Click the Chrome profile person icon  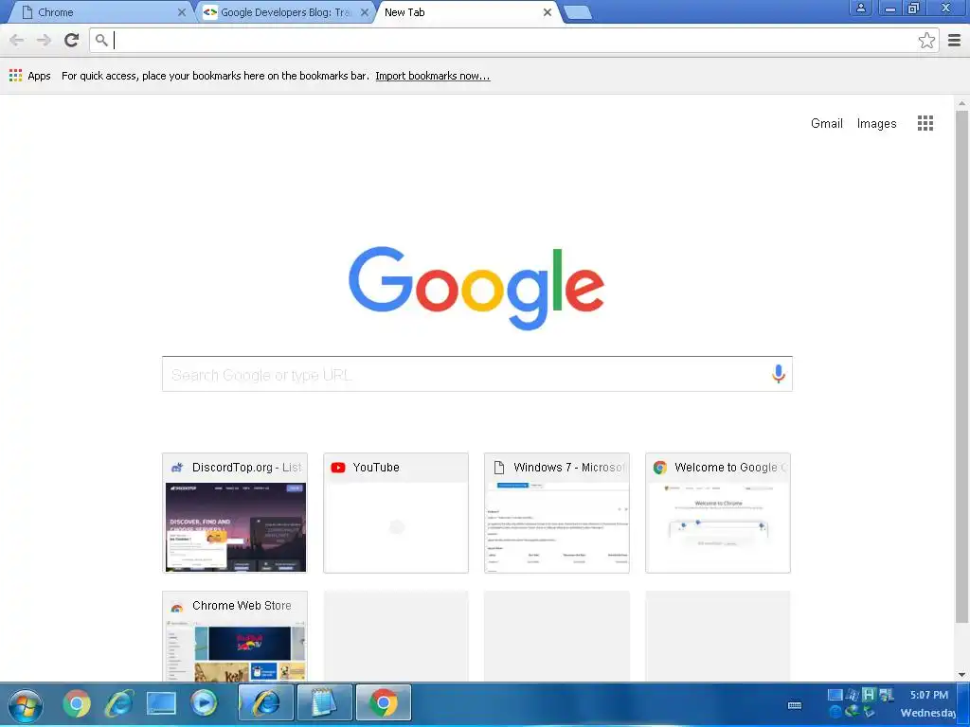[x=860, y=8]
